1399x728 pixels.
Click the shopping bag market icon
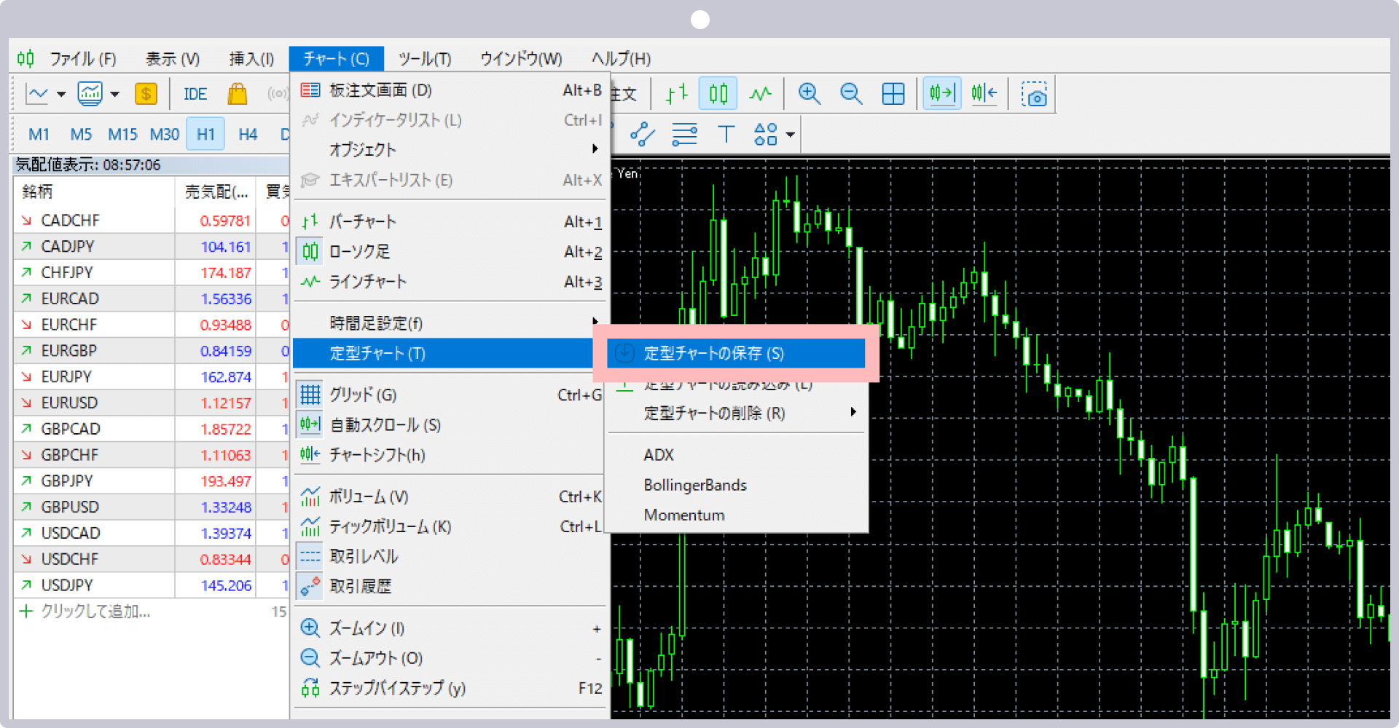[237, 94]
